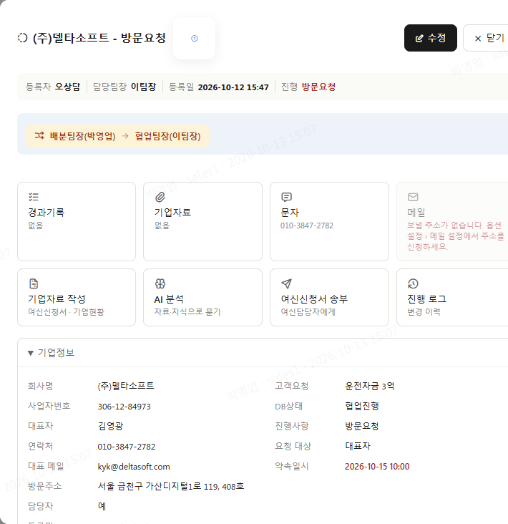Viewport: 508px width, 524px height.
Task: Click the dialog title (주)델타소프트 - 방문요청
Action: point(99,38)
